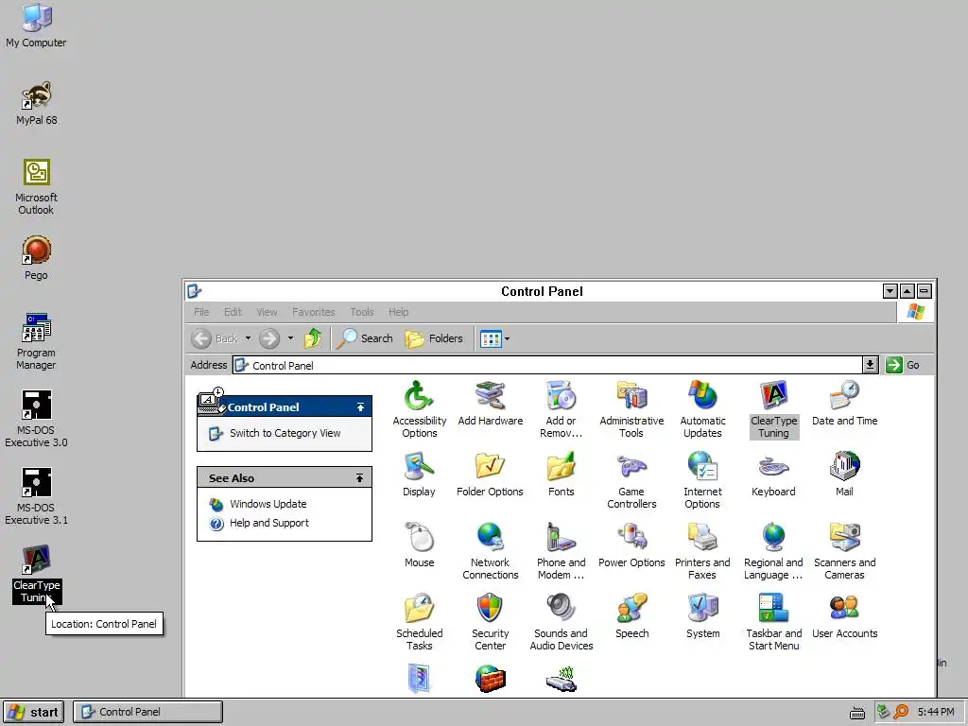Viewport: 968px width, 726px height.
Task: Open the Tools menu
Action: pyautogui.click(x=362, y=312)
